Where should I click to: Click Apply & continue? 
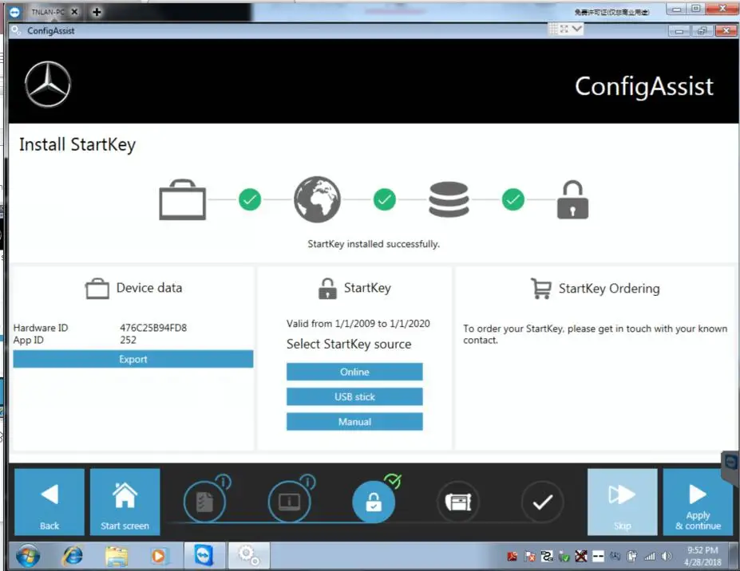pos(698,502)
